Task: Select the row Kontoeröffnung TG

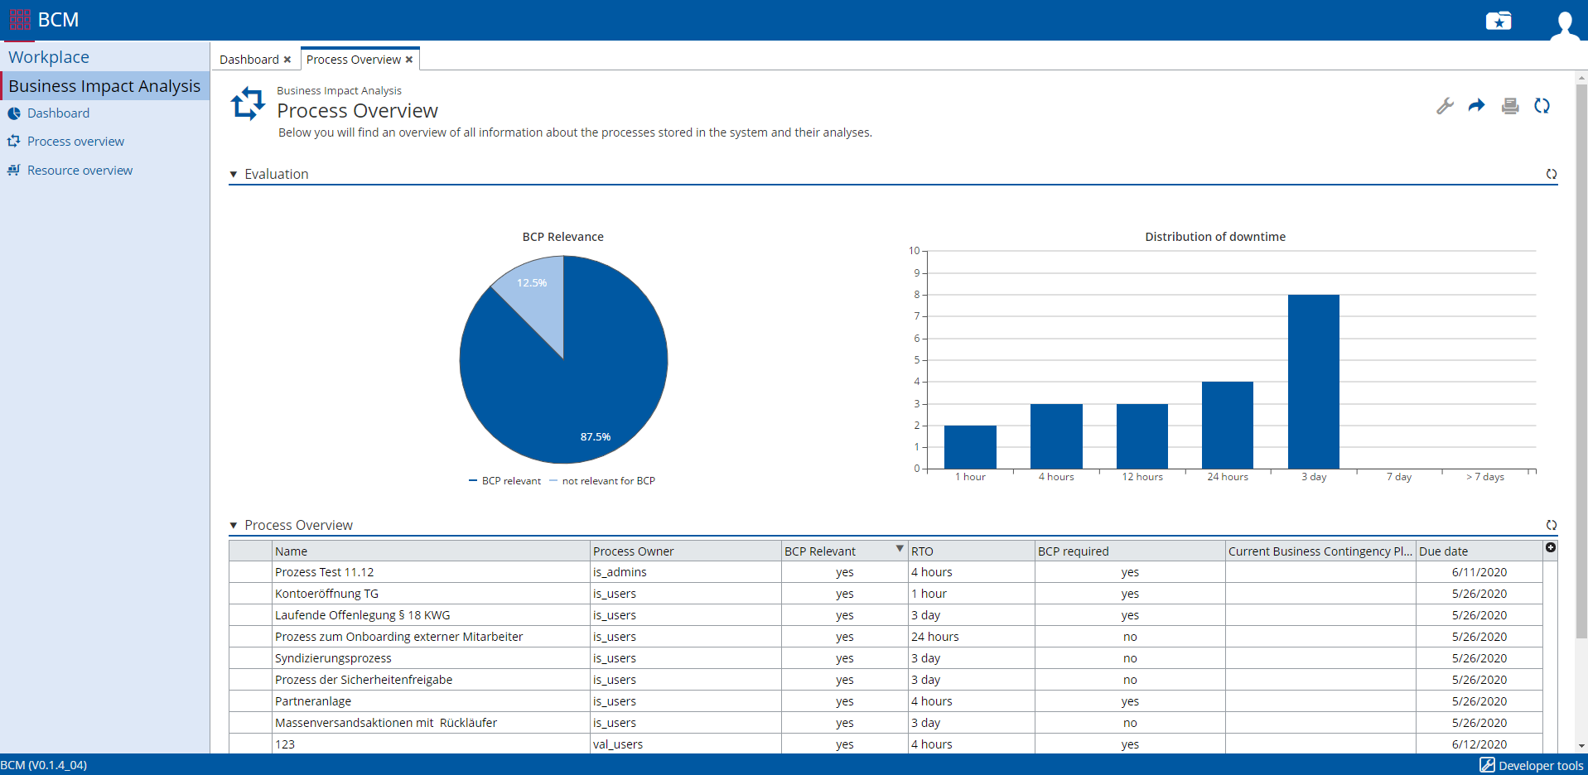Action: point(326,593)
